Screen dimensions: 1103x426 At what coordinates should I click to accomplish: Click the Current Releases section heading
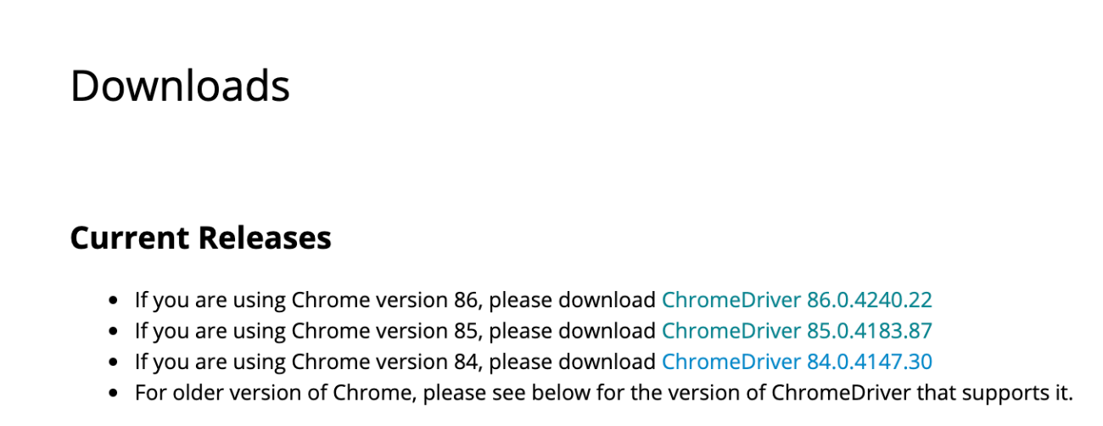point(200,238)
